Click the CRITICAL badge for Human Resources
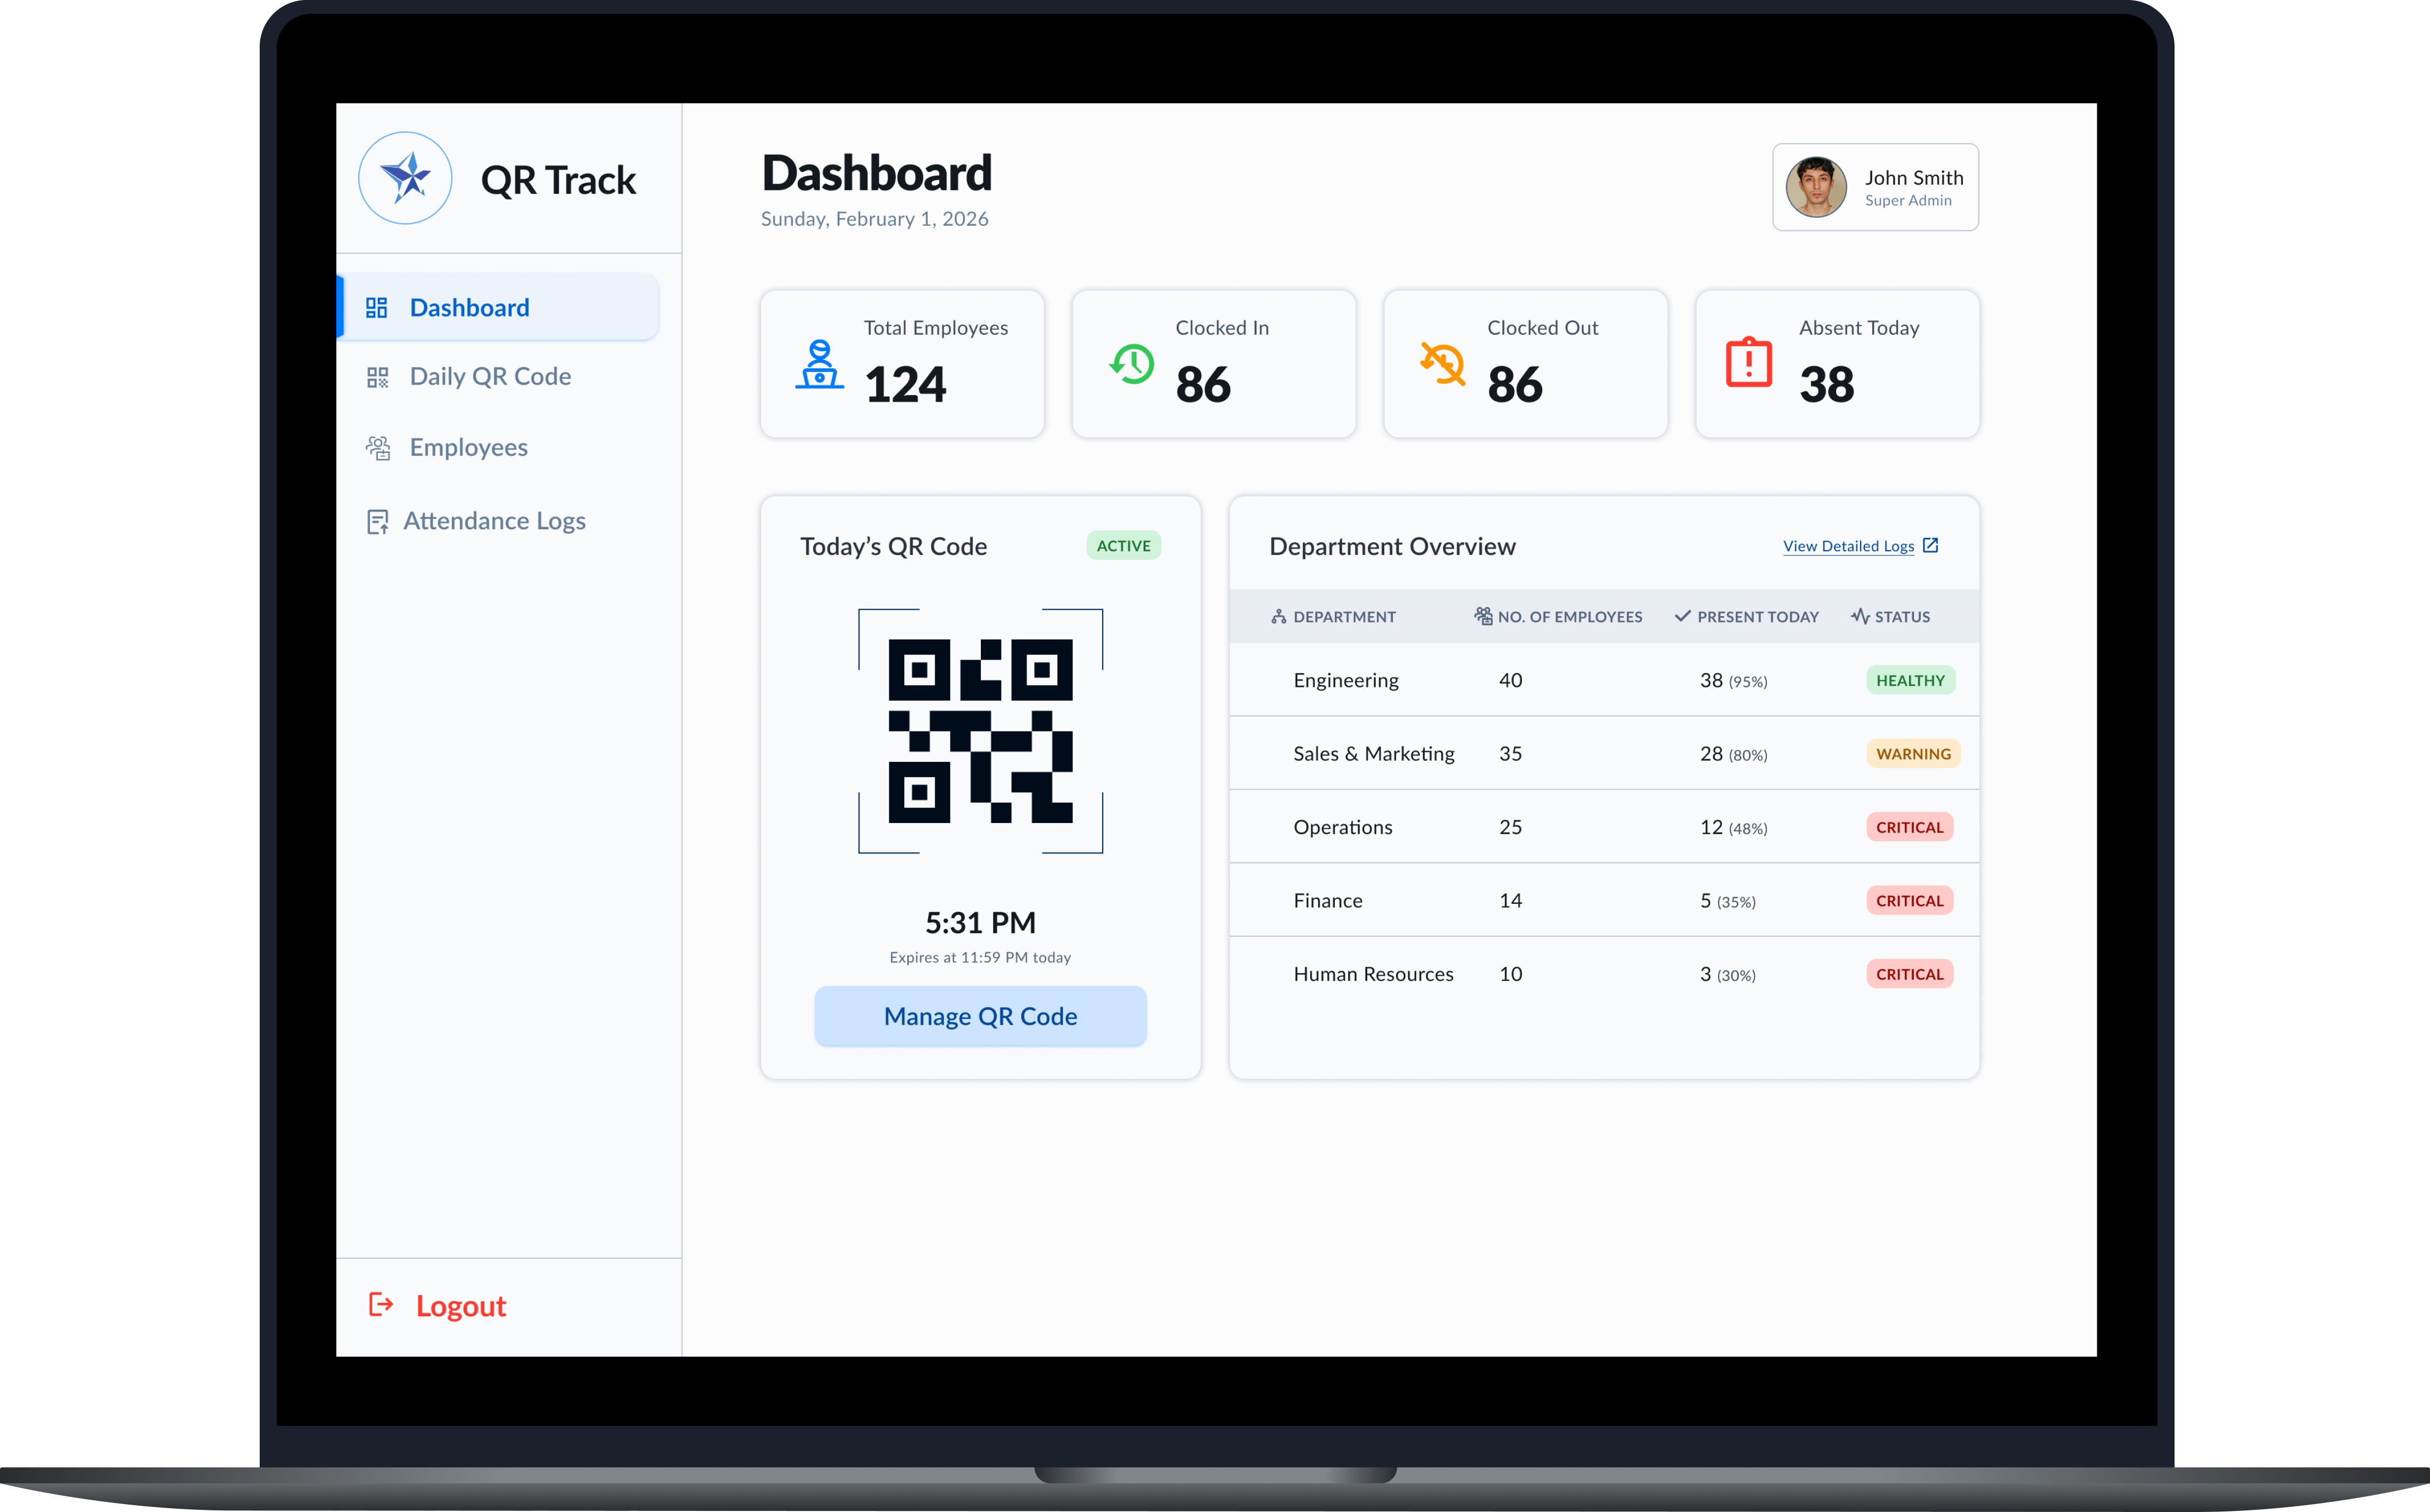 coord(1909,974)
